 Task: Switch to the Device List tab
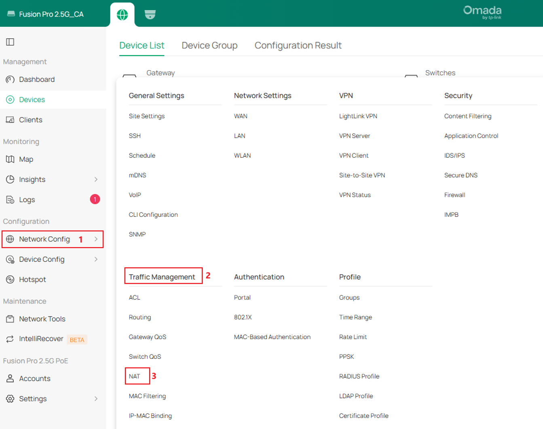coord(142,45)
